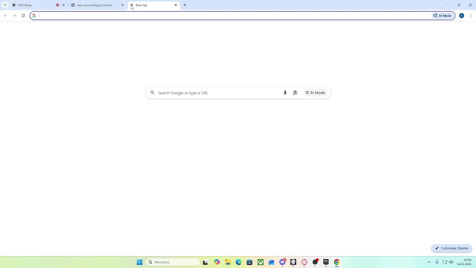Open the Windows Start menu

[139, 262]
